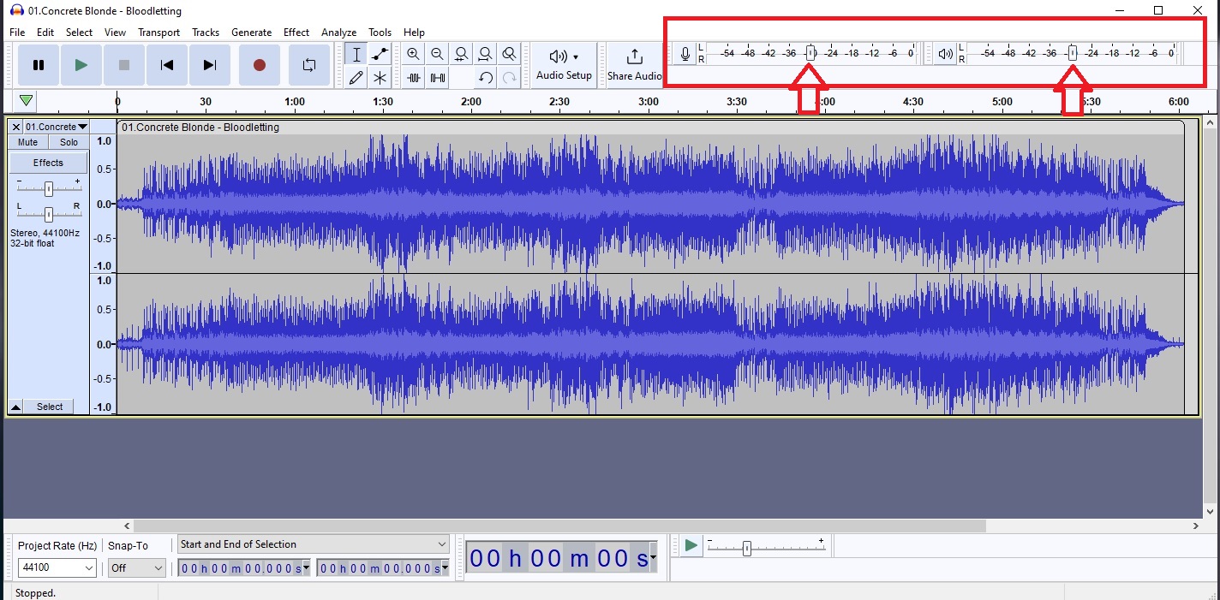The width and height of the screenshot is (1220, 600).
Task: Select the Envelope tool
Action: (x=380, y=54)
